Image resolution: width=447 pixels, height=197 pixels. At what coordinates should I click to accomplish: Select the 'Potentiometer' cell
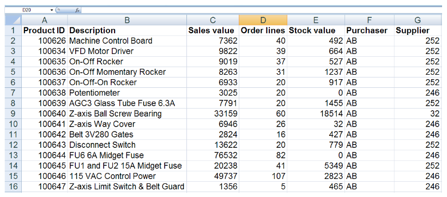pyautogui.click(x=127, y=93)
